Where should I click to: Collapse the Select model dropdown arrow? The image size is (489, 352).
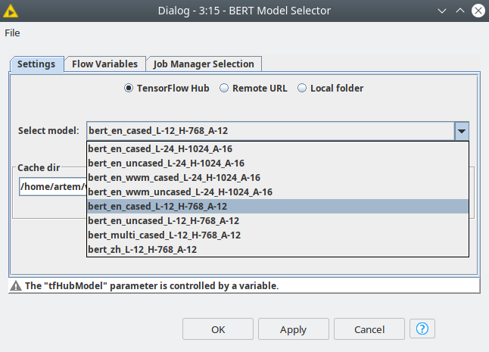pyautogui.click(x=462, y=131)
